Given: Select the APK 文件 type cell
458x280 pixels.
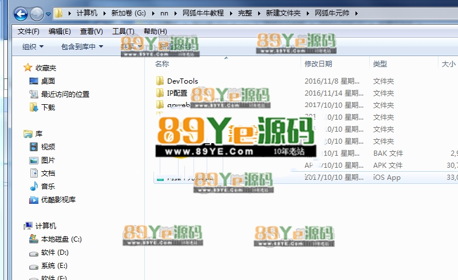Looking at the screenshot, I should tap(388, 165).
